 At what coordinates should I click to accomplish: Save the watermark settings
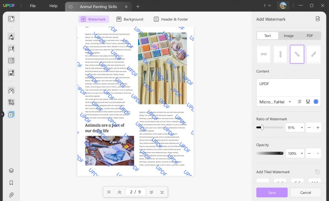pyautogui.click(x=271, y=192)
